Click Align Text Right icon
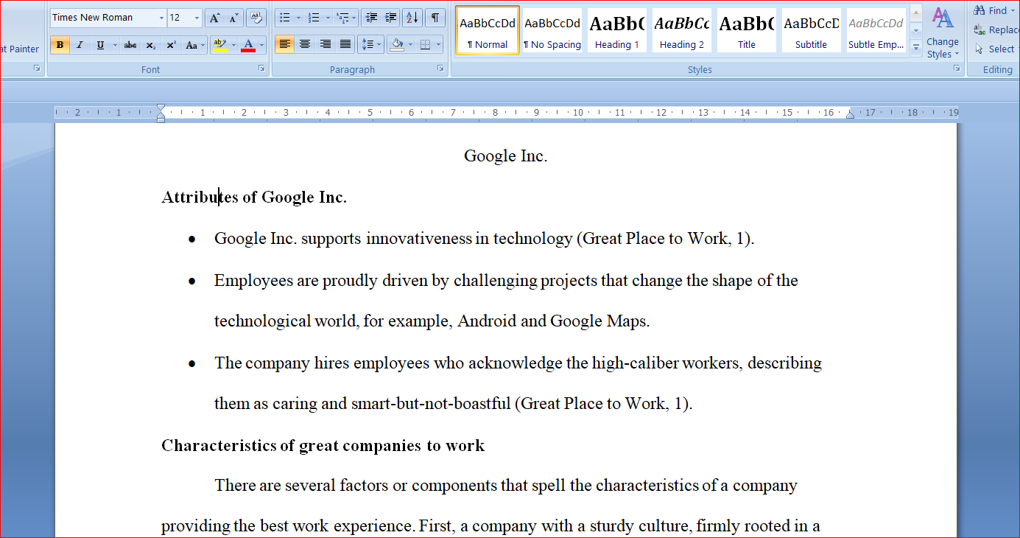 [325, 45]
